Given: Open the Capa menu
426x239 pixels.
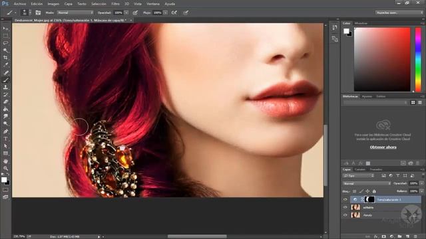Looking at the screenshot, I should point(68,4).
